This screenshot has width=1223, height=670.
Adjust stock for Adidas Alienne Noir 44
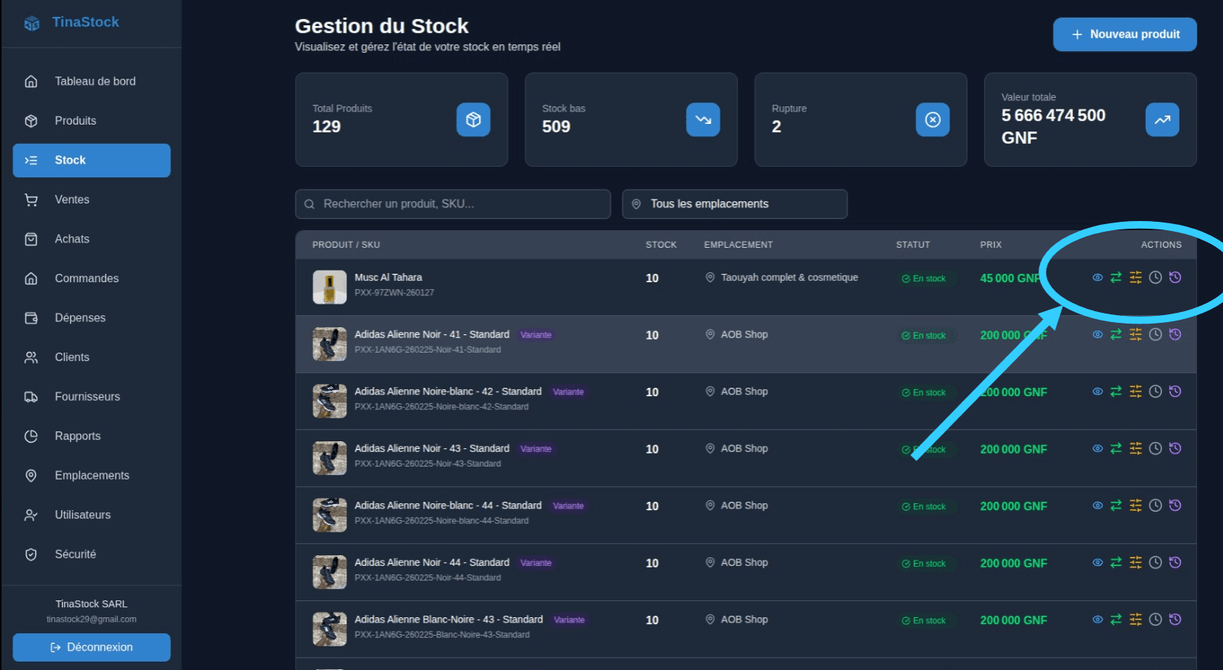[x=1136, y=562]
